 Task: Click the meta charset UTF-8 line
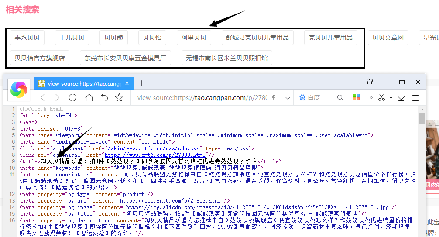[53, 129]
